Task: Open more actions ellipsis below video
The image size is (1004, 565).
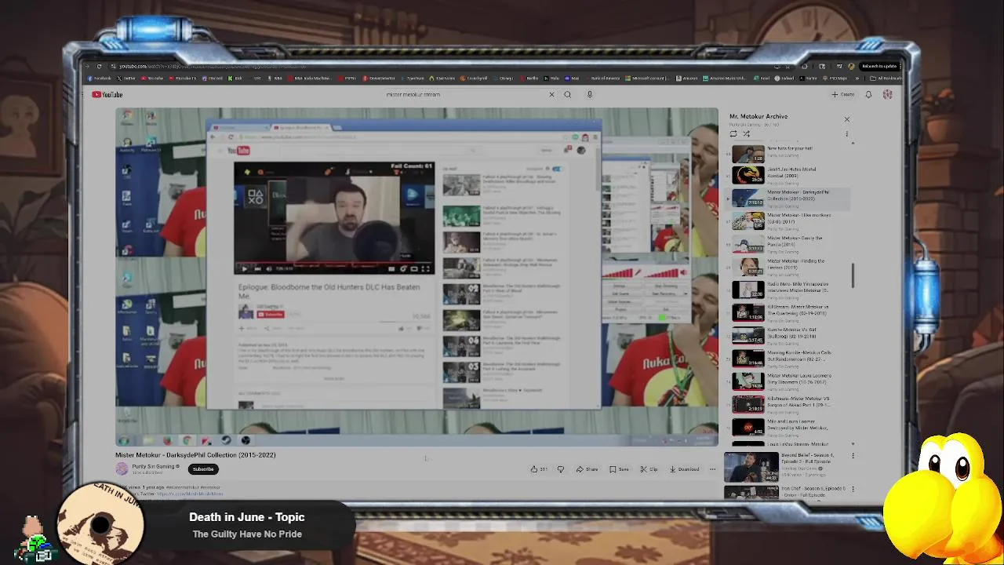Action: point(712,469)
